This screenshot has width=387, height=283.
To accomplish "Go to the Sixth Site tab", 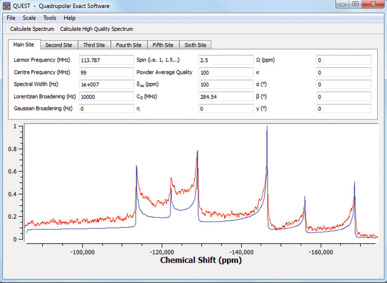I will click(x=195, y=45).
